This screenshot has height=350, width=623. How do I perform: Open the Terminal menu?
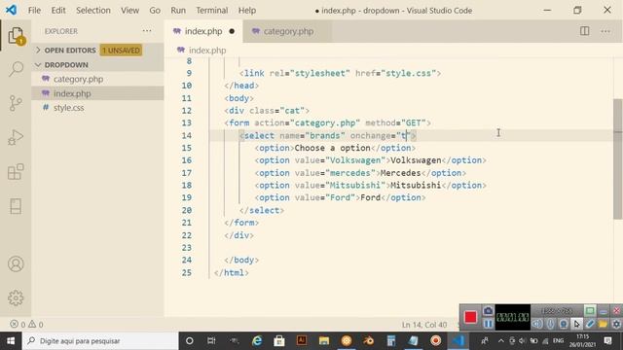pos(212,11)
